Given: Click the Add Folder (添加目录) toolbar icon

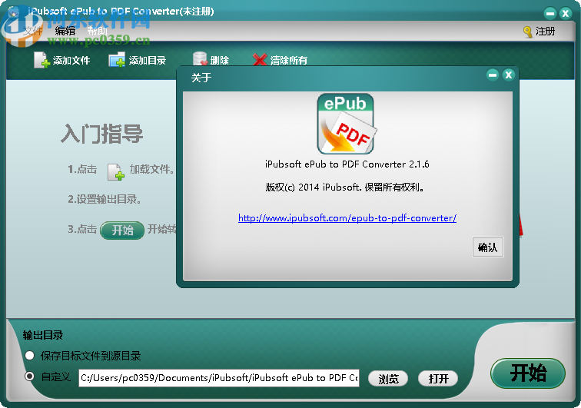Looking at the screenshot, I should tap(117, 60).
